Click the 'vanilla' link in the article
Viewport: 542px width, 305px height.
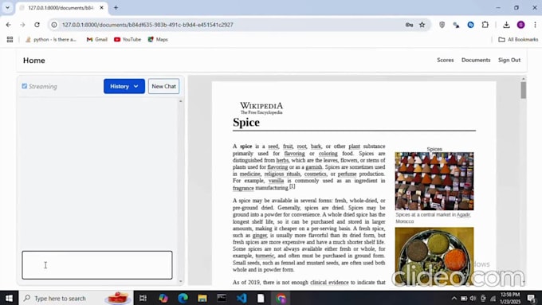coord(276,181)
